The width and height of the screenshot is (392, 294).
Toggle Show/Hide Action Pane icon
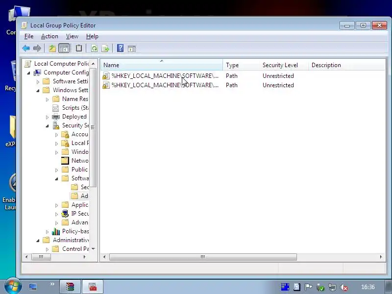[x=132, y=48]
